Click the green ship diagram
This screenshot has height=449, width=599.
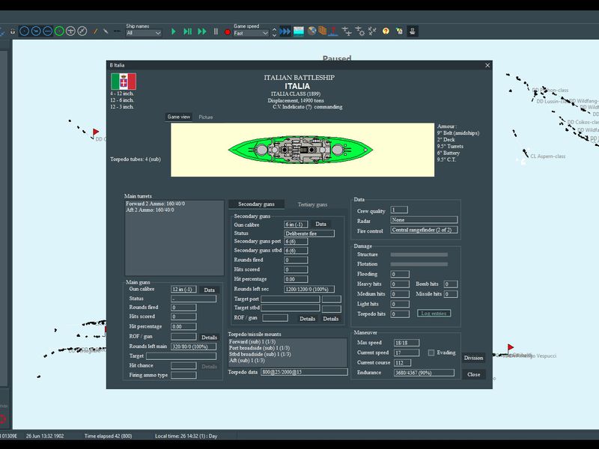pyautogui.click(x=300, y=149)
